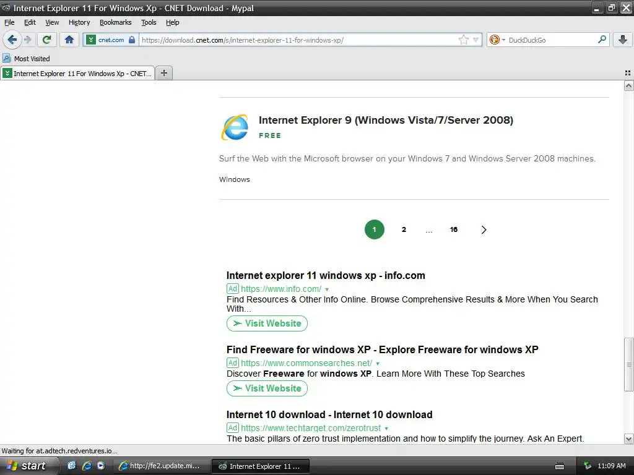Click the vertical scrollbar thumb

tap(628, 364)
